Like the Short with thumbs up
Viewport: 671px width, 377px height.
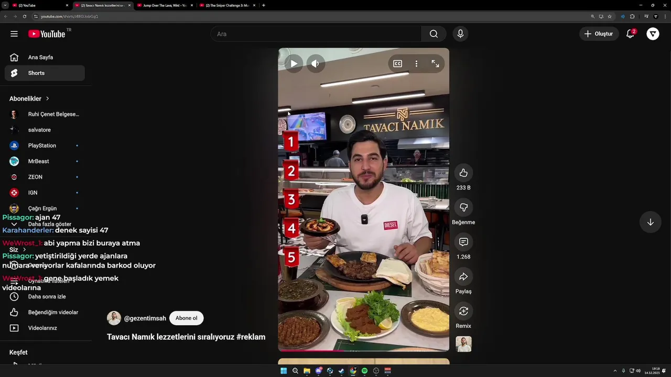(x=463, y=173)
